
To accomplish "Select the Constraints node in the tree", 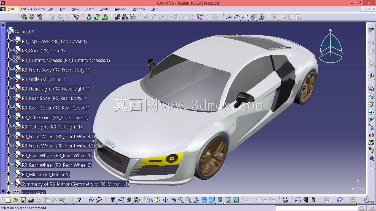I will pos(34,193).
